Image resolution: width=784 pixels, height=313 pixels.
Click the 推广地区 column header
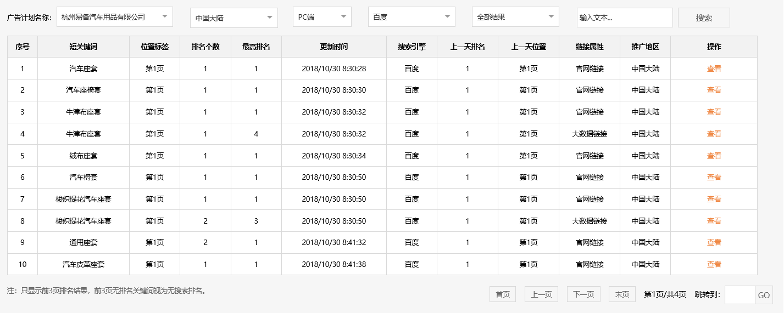pos(645,47)
